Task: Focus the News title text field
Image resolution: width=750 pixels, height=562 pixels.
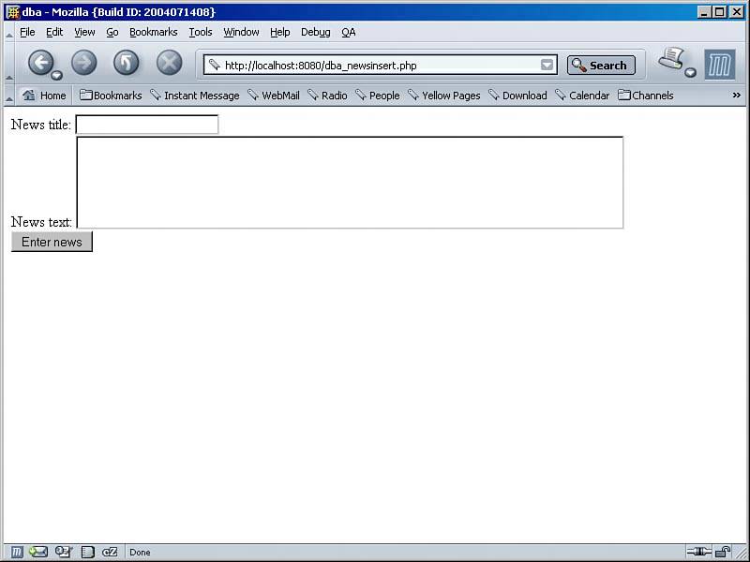Action: pyautogui.click(x=146, y=125)
